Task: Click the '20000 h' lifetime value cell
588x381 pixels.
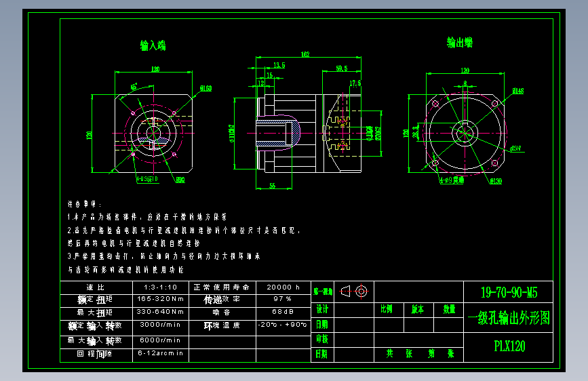Action: tap(283, 287)
